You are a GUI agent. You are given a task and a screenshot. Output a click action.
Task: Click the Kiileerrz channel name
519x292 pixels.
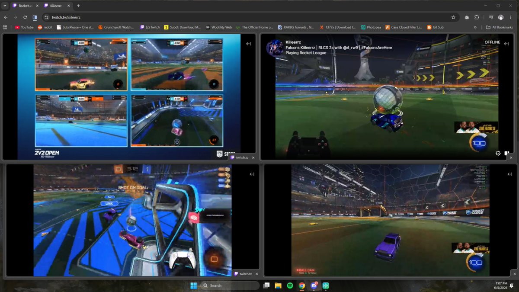pos(293,42)
